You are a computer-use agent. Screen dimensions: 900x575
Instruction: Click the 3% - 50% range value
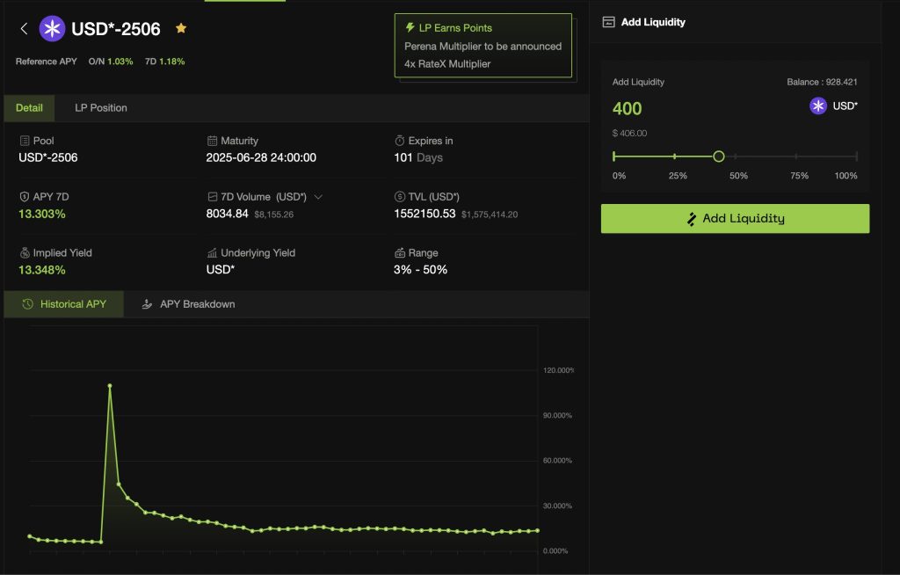tap(421, 270)
